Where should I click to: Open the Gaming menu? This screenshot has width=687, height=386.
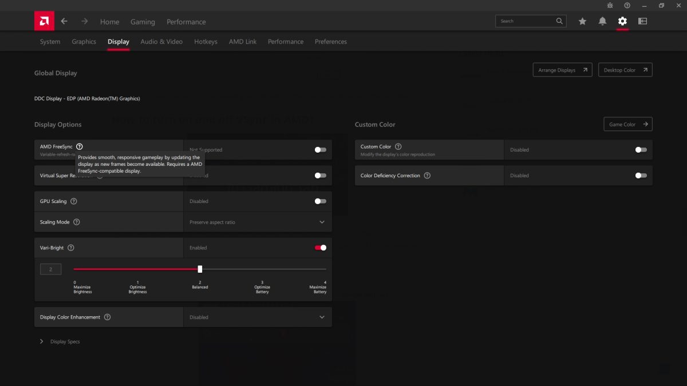[x=143, y=22]
